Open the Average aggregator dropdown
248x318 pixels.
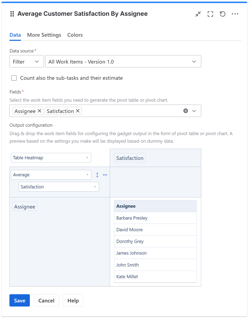pyautogui.click(x=51, y=175)
